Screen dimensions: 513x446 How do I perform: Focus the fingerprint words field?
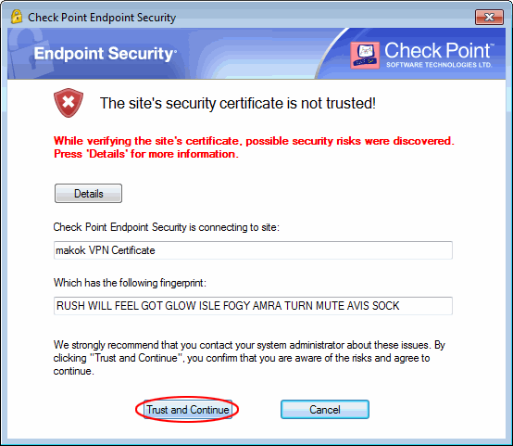click(253, 306)
